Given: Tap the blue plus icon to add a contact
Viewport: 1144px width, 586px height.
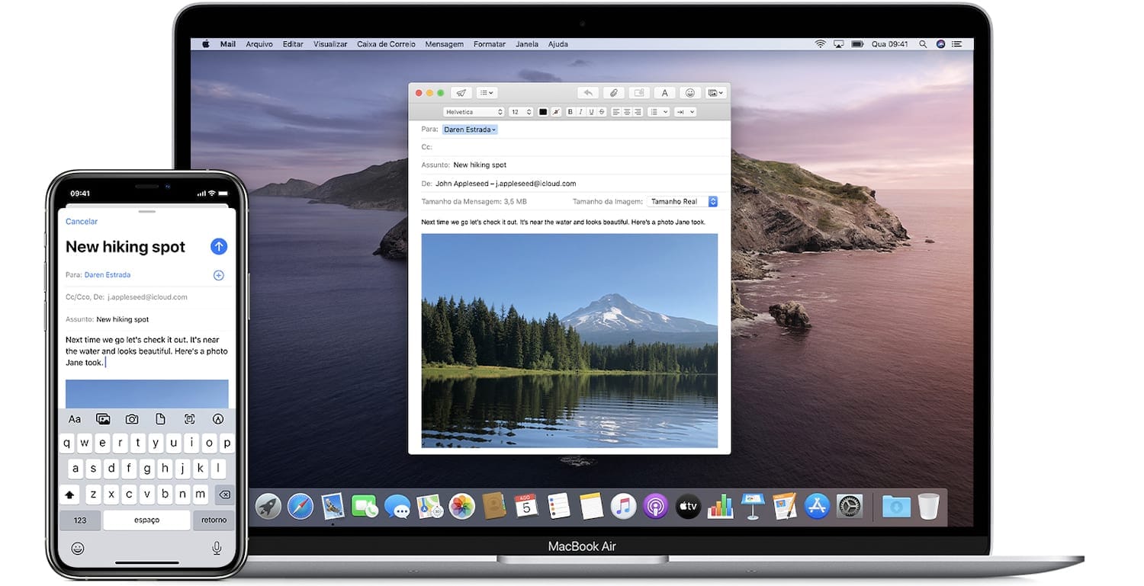Looking at the screenshot, I should pos(218,275).
